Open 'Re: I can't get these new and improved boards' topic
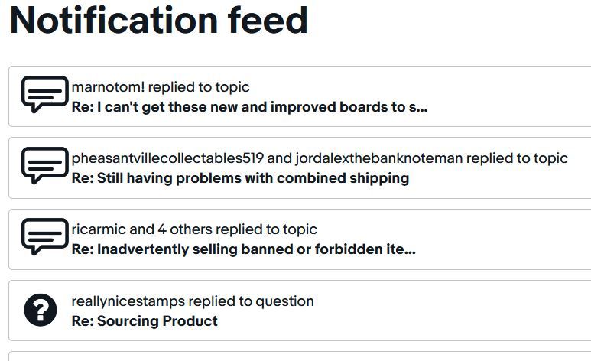This screenshot has width=591, height=361. 249,107
